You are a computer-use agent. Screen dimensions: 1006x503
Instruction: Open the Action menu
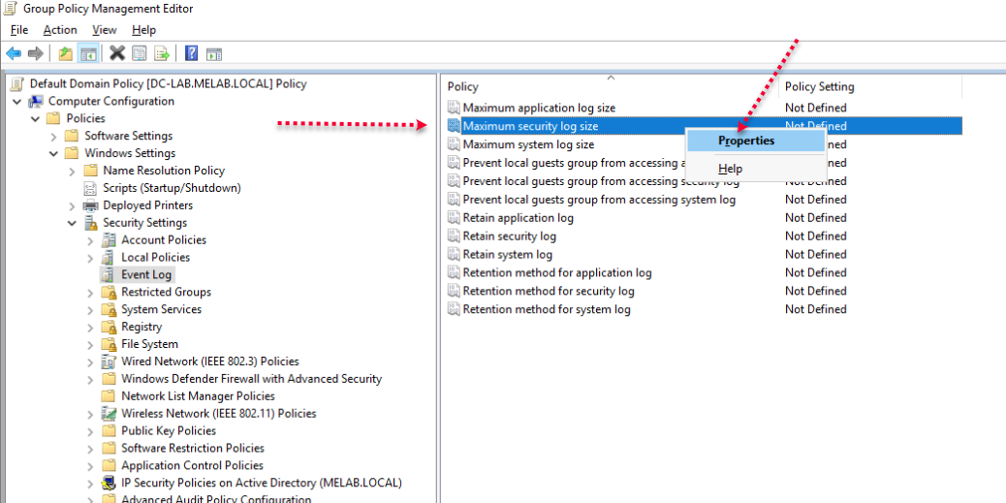[60, 30]
